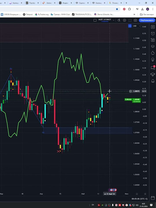The height and width of the screenshot is (208, 156).
Task: Open the browser profile avatar
Action: 148,9
